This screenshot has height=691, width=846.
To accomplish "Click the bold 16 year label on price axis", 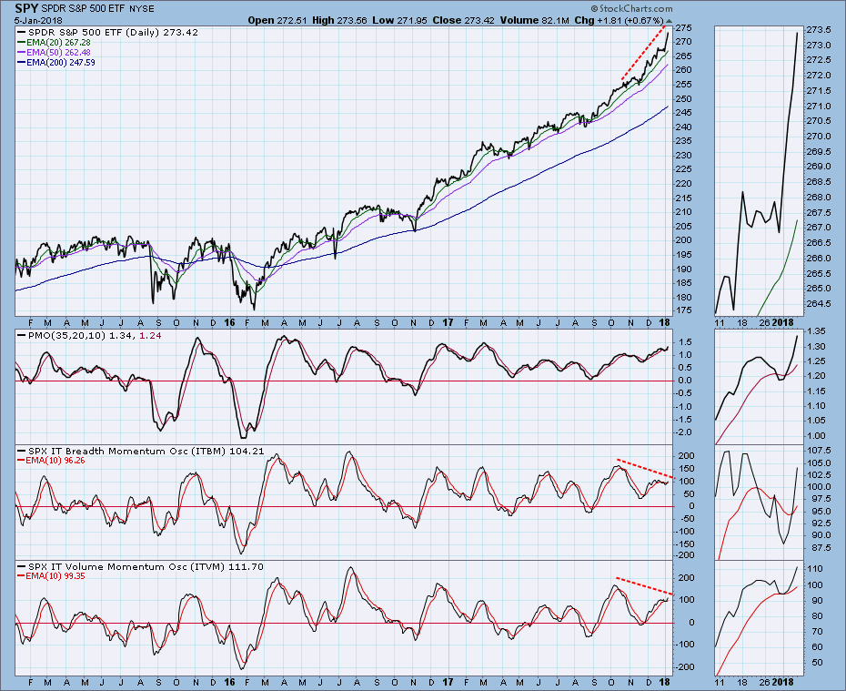I will (x=229, y=323).
